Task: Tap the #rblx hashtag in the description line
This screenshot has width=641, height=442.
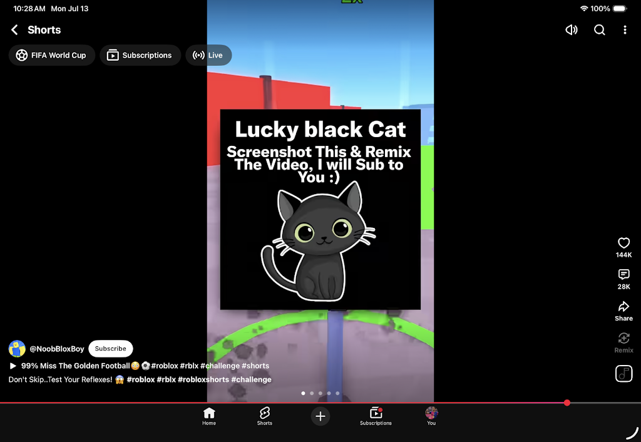Action: pyautogui.click(x=167, y=379)
